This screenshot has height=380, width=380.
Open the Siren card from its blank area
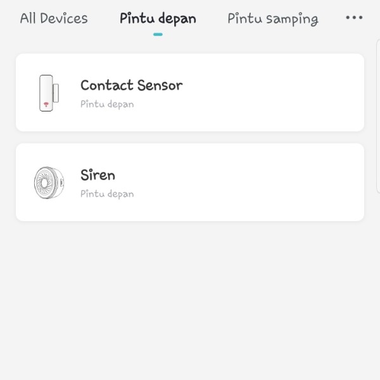point(267,182)
